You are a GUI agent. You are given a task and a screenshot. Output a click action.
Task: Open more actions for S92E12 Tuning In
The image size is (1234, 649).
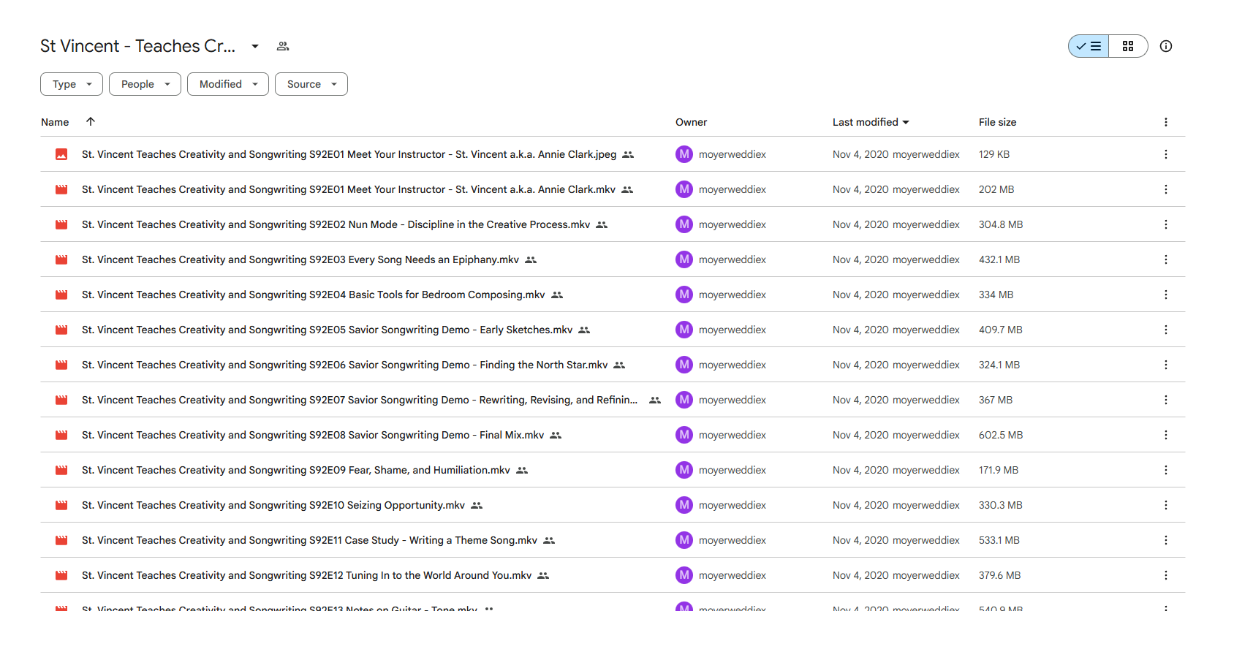pyautogui.click(x=1166, y=575)
